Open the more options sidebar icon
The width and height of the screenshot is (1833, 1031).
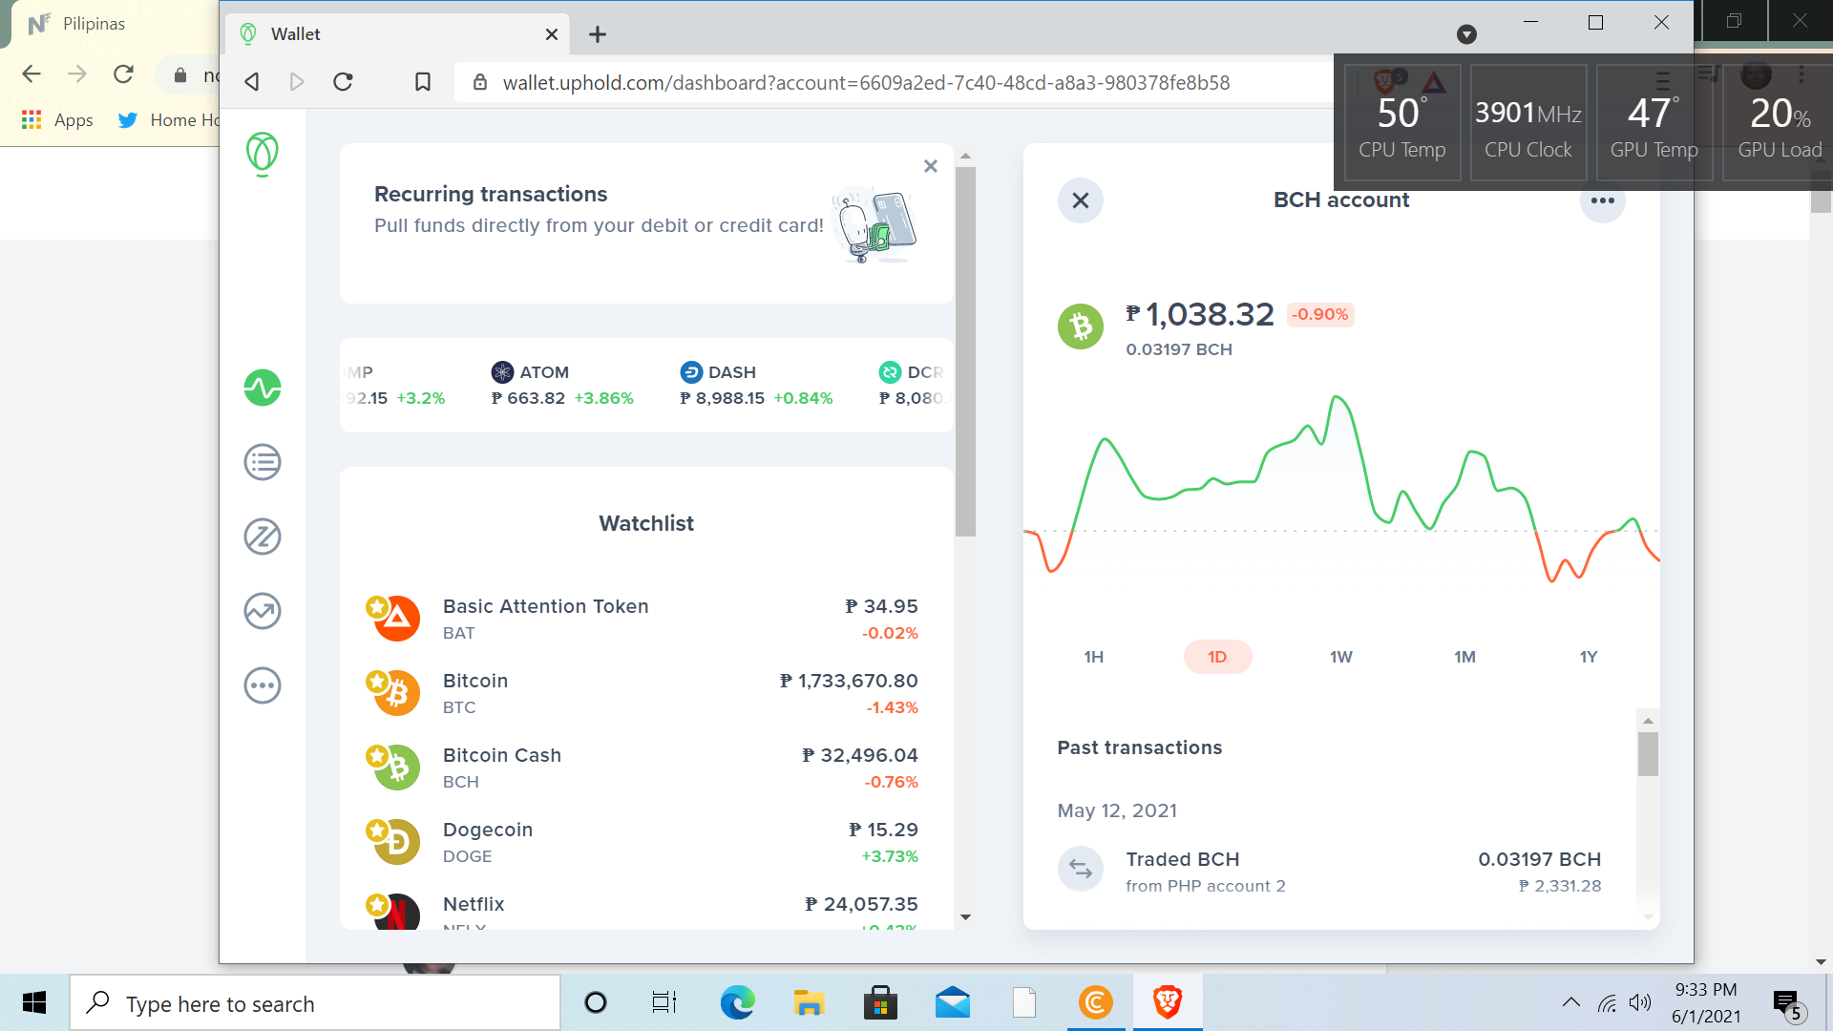click(x=263, y=685)
